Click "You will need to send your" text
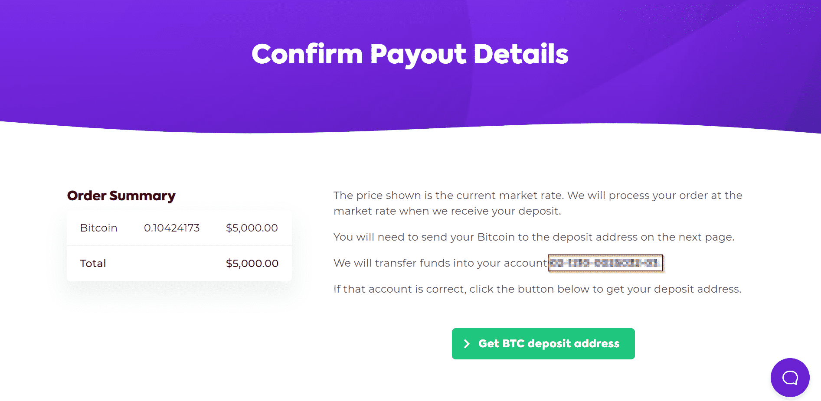 pos(403,237)
